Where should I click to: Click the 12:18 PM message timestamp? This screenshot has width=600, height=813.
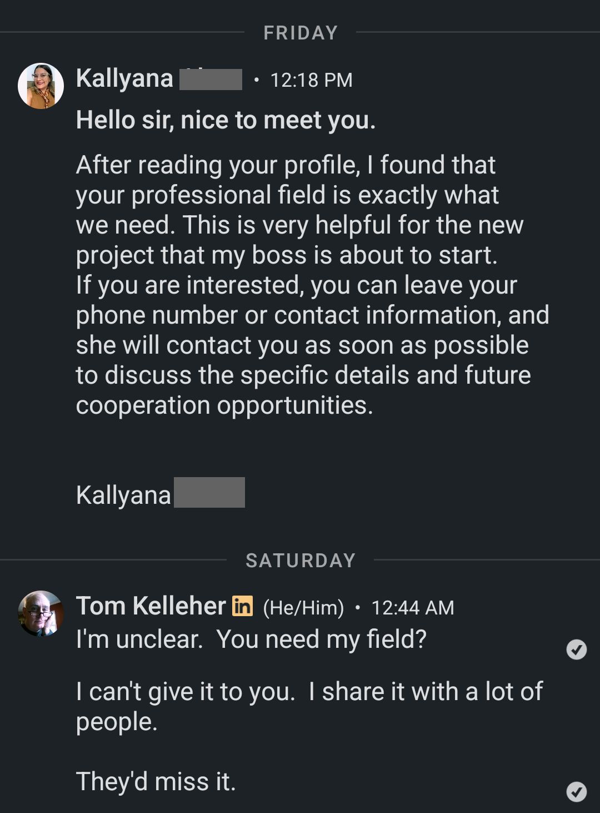click(311, 80)
